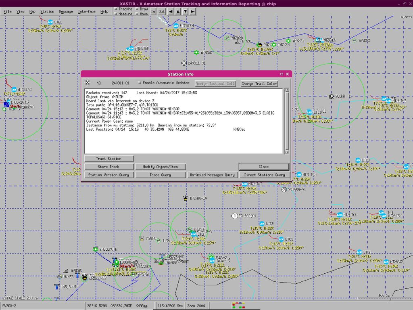413x310 pixels.
Task: Run the Station Version Query
Action: point(109,175)
